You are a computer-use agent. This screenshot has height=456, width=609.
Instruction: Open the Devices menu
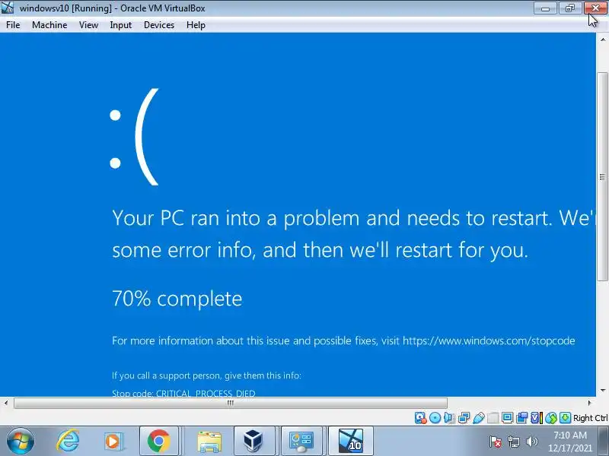(159, 25)
